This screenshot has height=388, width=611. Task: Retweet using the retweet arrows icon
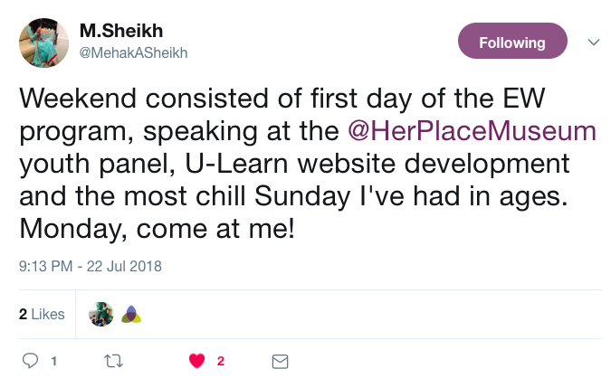tap(114, 361)
